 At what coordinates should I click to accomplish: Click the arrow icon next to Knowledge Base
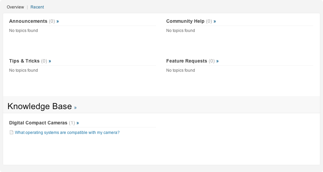point(75,107)
